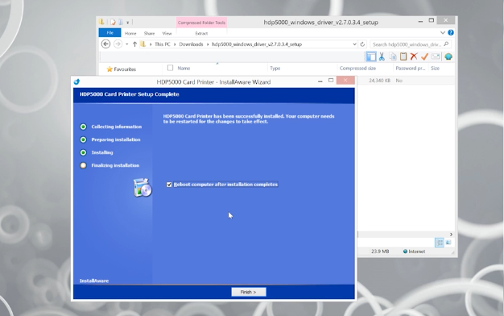This screenshot has width=504, height=316.
Task: Toggle the select-all checkbox beside Name column
Action: pos(171,68)
